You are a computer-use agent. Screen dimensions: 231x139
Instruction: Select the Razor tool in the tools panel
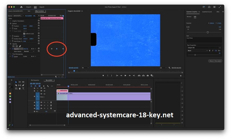tap(16, 85)
